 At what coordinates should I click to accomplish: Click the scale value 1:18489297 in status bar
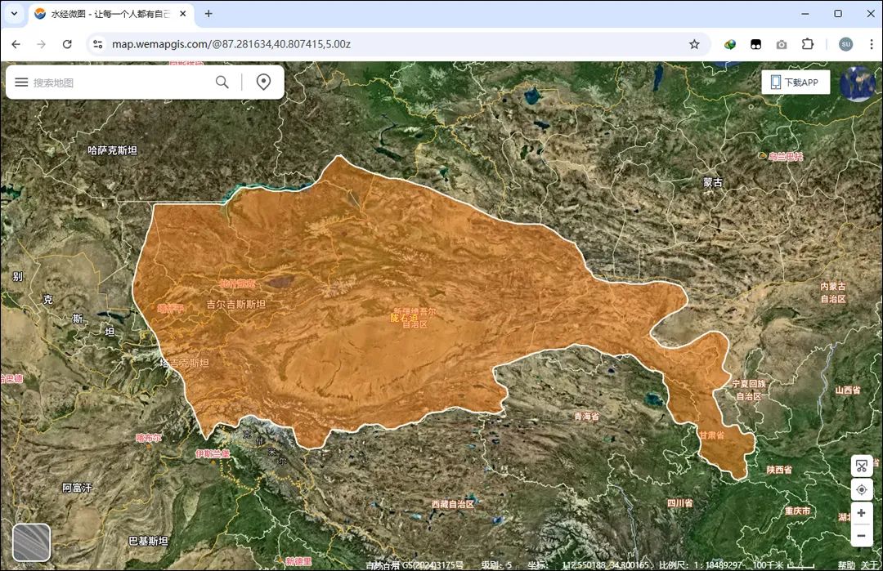click(719, 564)
